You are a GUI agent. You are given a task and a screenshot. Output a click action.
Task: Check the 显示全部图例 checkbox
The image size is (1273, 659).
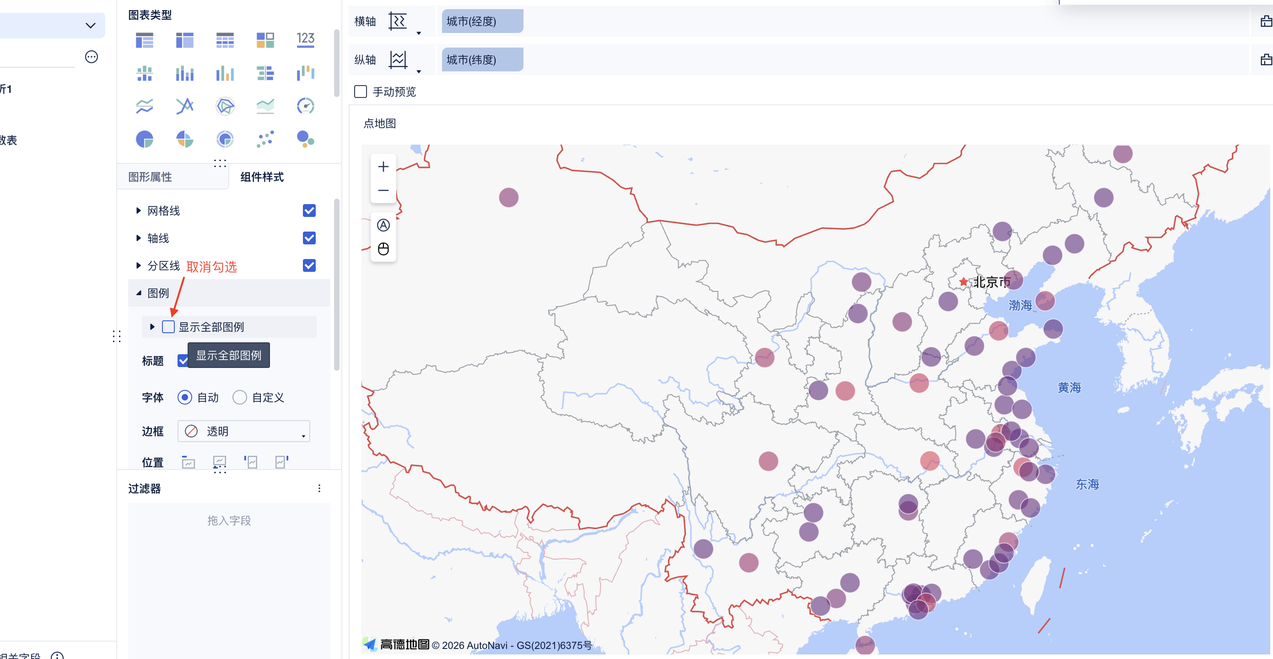click(x=168, y=327)
